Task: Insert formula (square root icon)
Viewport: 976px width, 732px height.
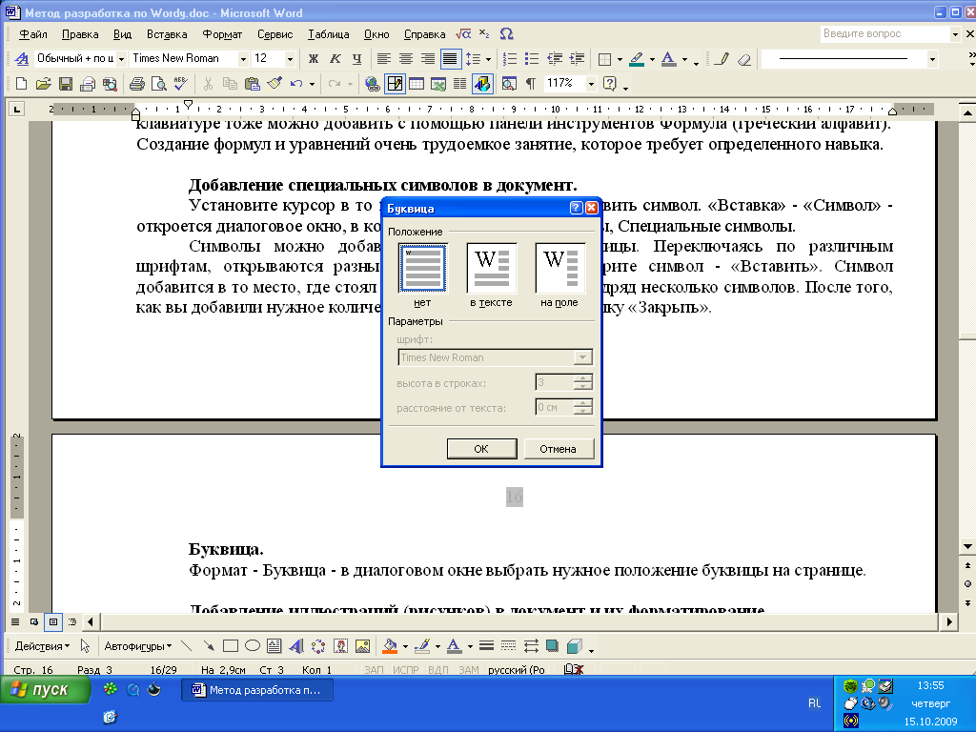Action: point(463,33)
